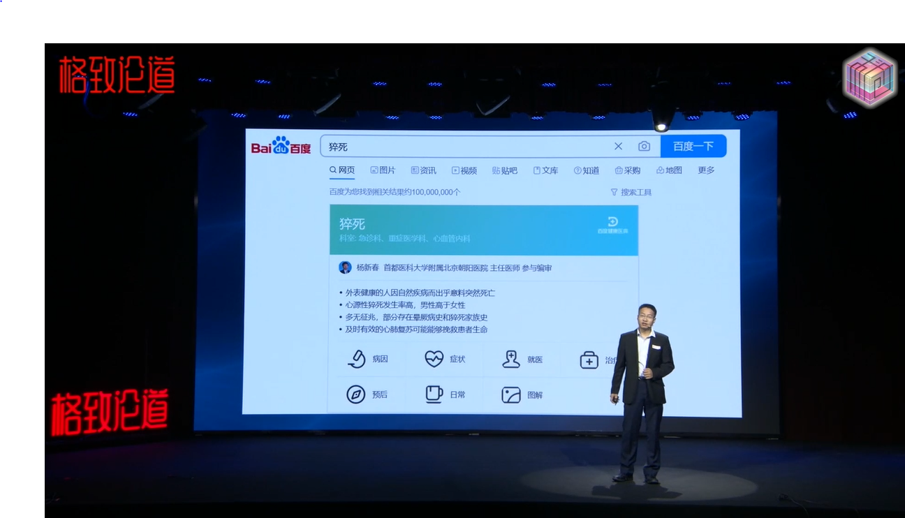Select the 采购 tab
This screenshot has width=905, height=518.
628,170
